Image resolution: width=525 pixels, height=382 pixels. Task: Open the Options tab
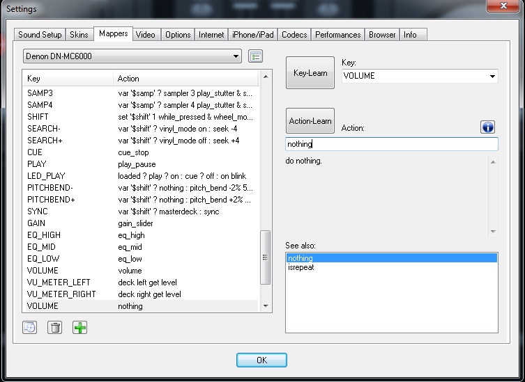click(x=178, y=35)
